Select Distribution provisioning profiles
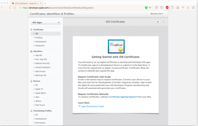The width and height of the screenshot is (198, 126). click(x=41, y=123)
